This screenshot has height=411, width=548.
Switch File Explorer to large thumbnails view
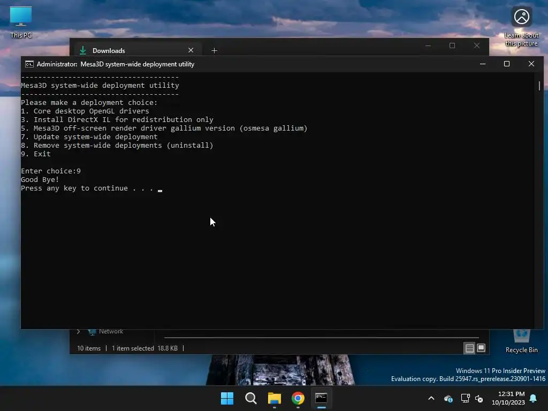(x=481, y=348)
